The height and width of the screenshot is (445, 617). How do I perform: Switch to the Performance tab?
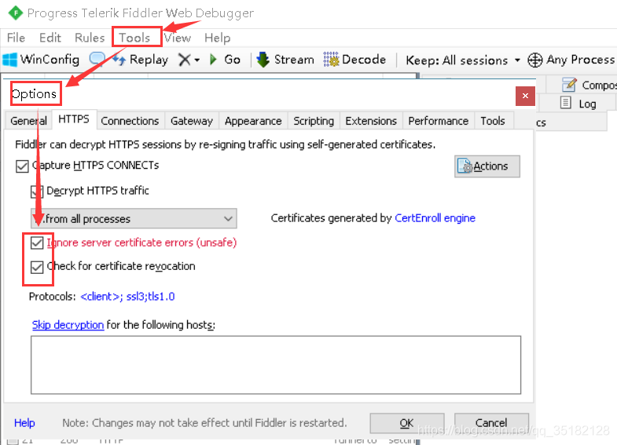tap(439, 121)
